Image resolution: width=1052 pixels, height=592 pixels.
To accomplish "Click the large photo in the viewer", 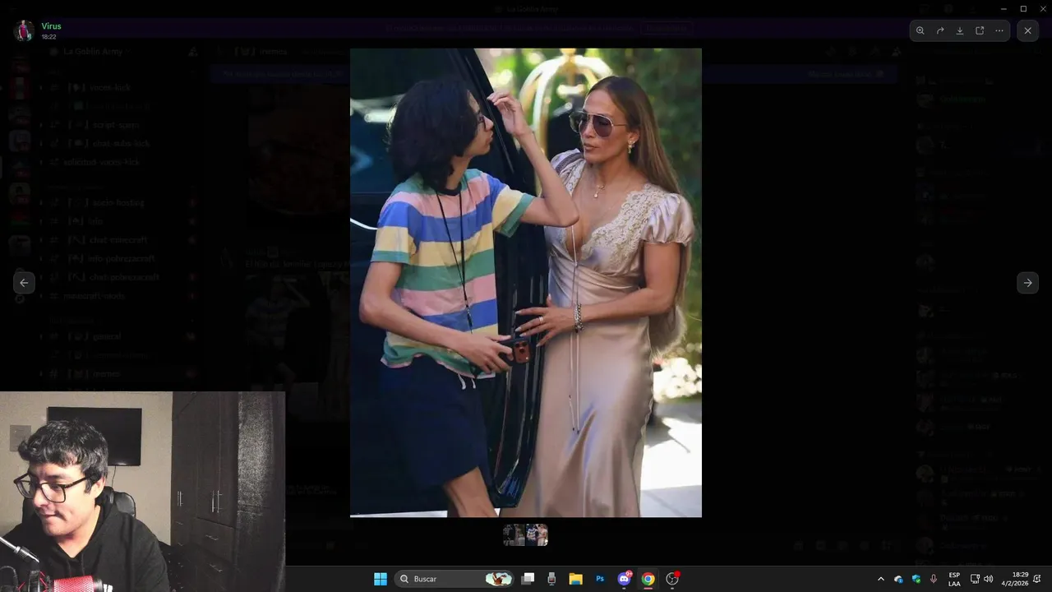I will [526, 282].
